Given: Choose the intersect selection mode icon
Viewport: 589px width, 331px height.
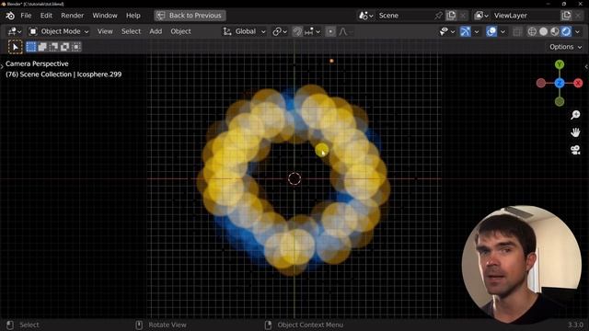Looking at the screenshot, I should (x=76, y=47).
